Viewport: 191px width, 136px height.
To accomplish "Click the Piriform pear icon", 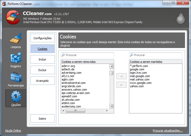I will (180, 18).
